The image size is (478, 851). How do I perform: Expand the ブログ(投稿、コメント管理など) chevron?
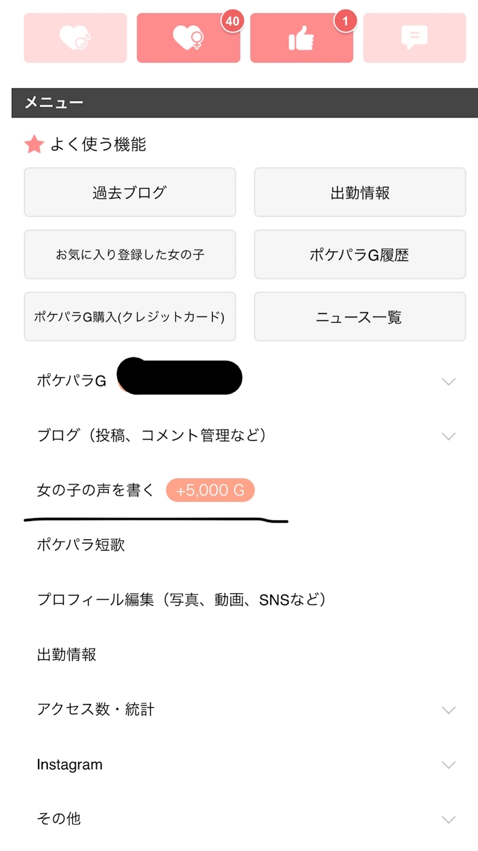448,436
